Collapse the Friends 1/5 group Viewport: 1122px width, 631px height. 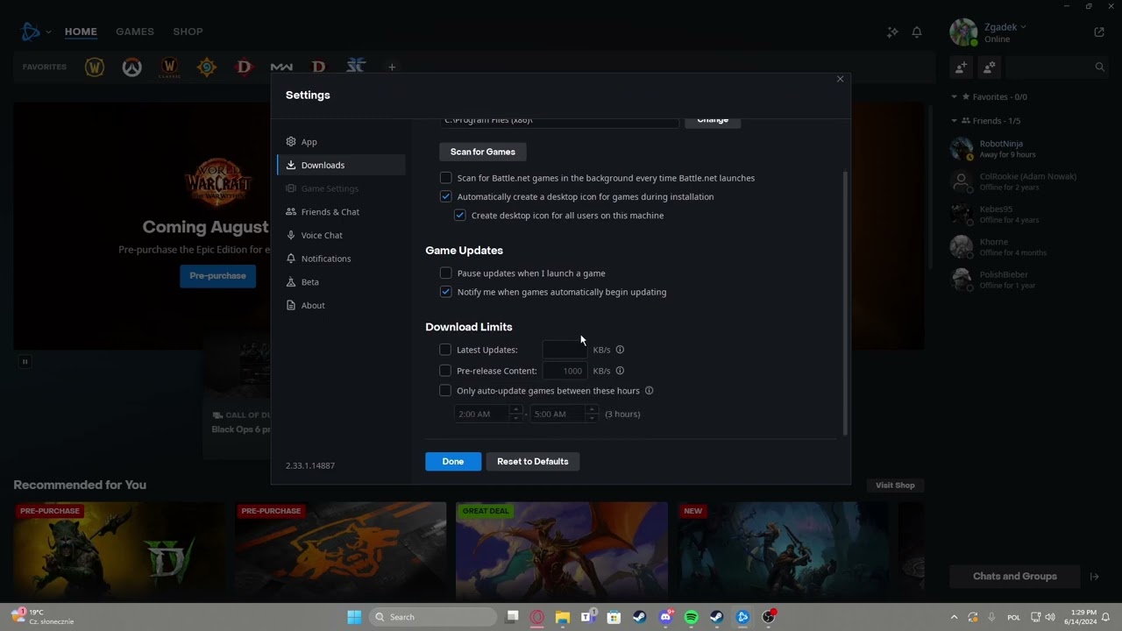(x=955, y=120)
